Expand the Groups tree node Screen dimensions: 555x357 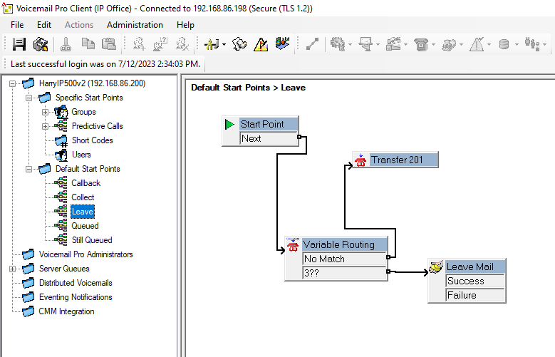(46, 112)
